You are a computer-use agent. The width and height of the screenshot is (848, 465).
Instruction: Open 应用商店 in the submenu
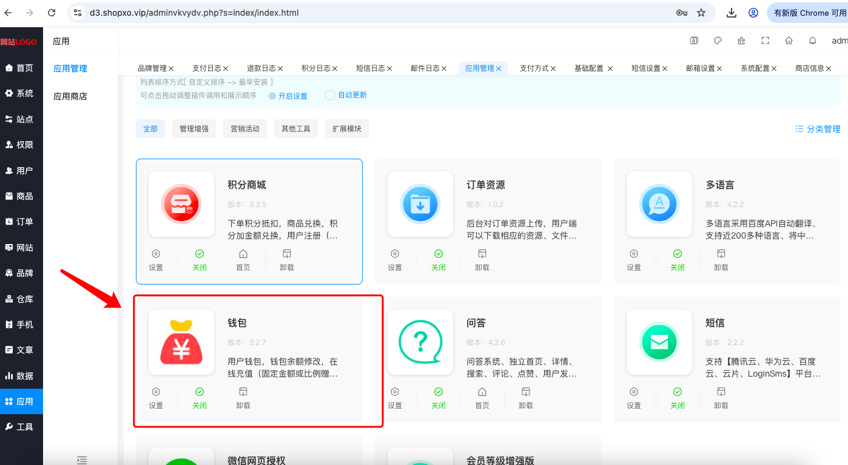click(x=70, y=96)
